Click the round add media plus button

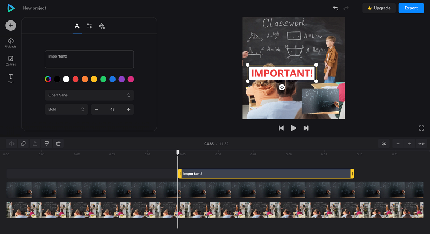11,25
